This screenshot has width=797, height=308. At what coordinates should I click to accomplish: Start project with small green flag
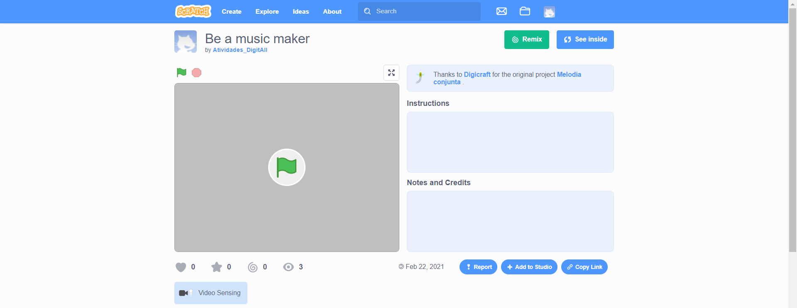[181, 73]
